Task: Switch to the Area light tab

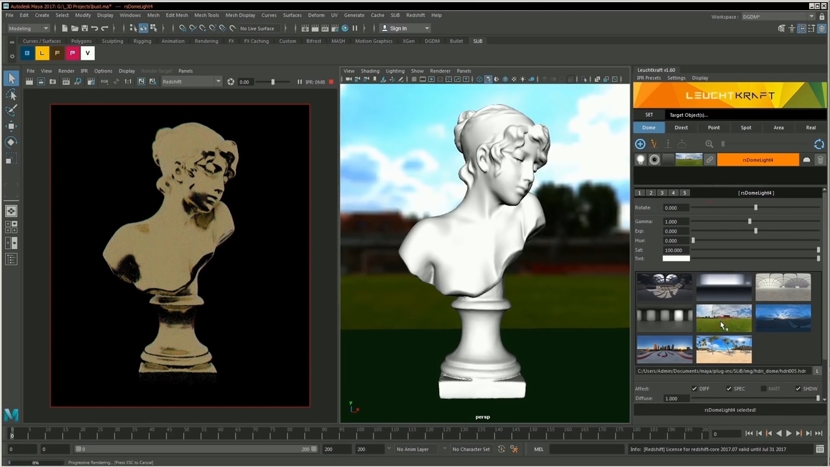Action: 778,128
